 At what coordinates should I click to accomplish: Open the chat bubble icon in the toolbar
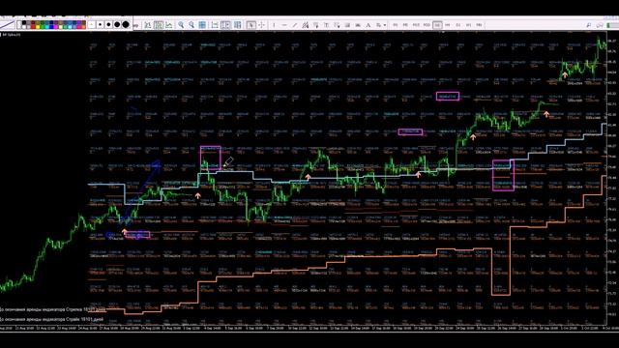tap(600, 25)
